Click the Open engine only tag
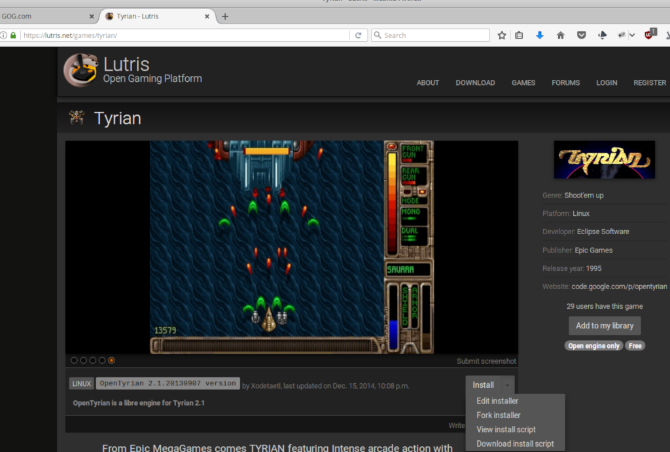 (593, 345)
